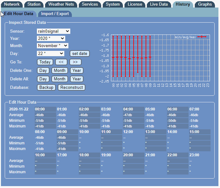
Task: Click Day in the Delete All row
Action: (x=43, y=79)
